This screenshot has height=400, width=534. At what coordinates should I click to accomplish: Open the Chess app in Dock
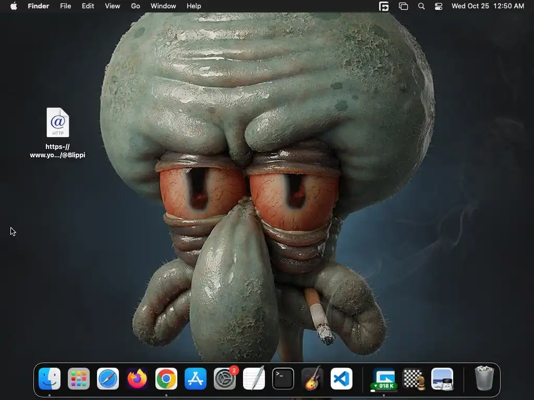tap(414, 379)
